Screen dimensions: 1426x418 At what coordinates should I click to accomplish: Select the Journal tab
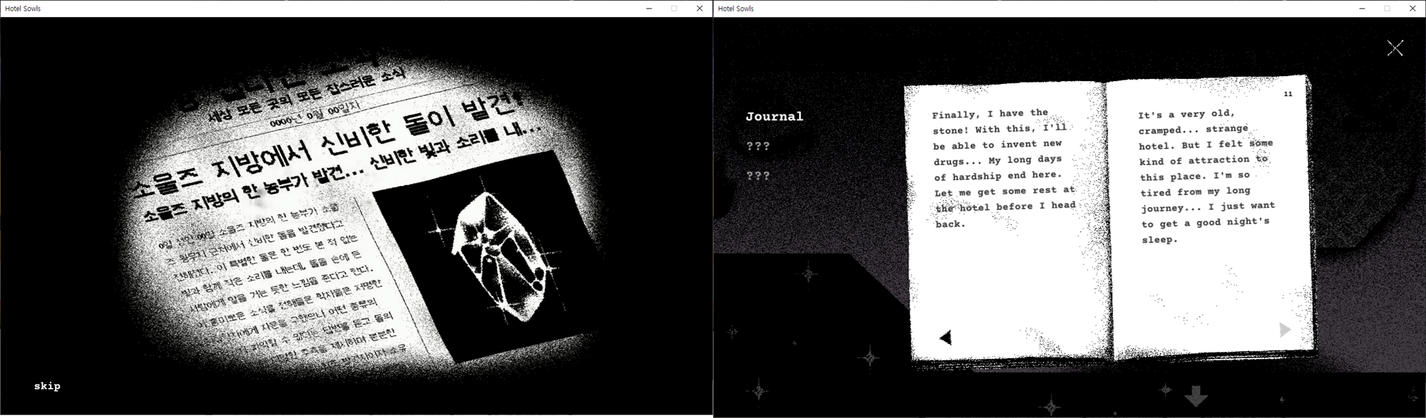coord(774,116)
